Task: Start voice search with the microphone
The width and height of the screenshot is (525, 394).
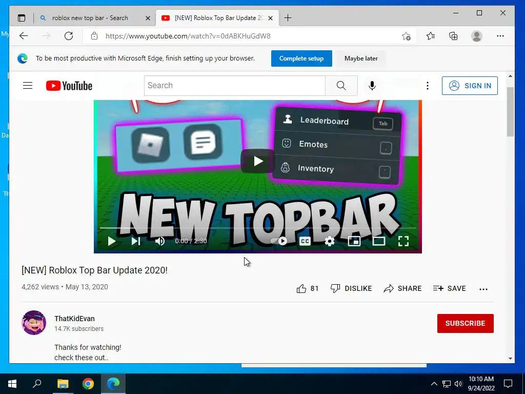Action: click(x=372, y=86)
